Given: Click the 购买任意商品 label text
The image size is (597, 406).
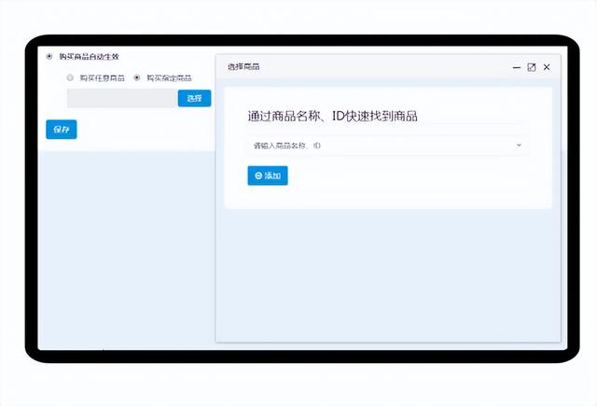Looking at the screenshot, I should tap(101, 78).
